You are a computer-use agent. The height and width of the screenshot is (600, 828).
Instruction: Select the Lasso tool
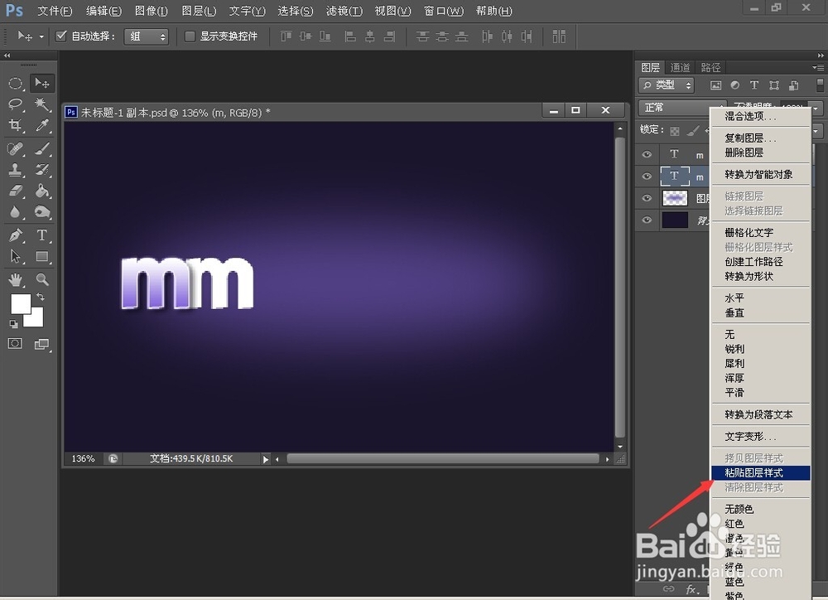(x=15, y=104)
